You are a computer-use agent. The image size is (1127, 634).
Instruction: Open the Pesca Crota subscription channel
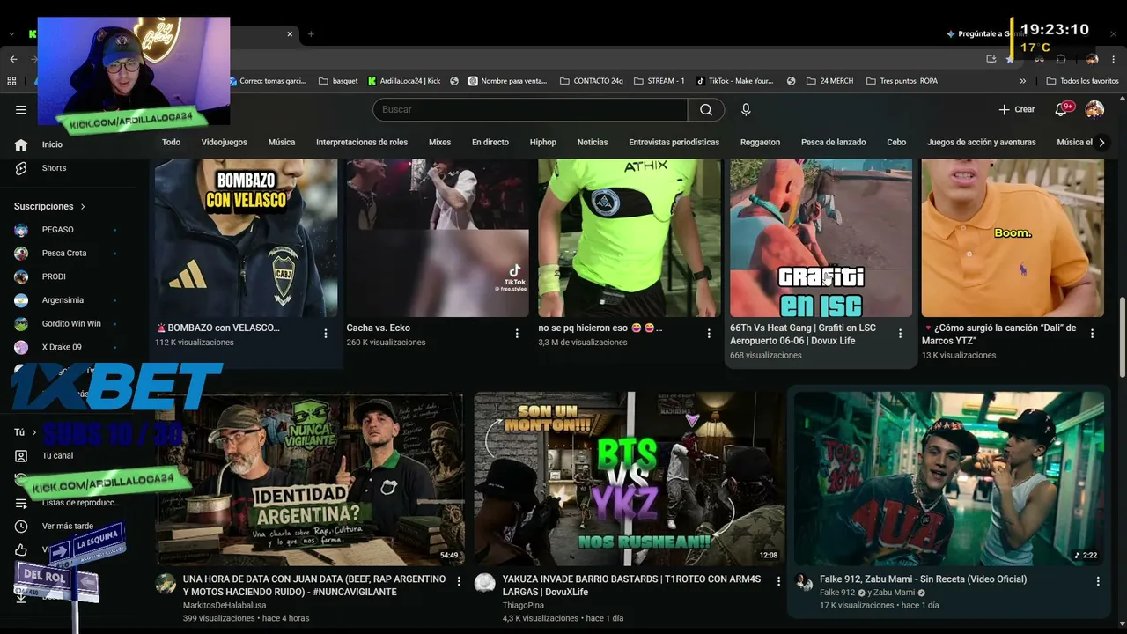(64, 253)
